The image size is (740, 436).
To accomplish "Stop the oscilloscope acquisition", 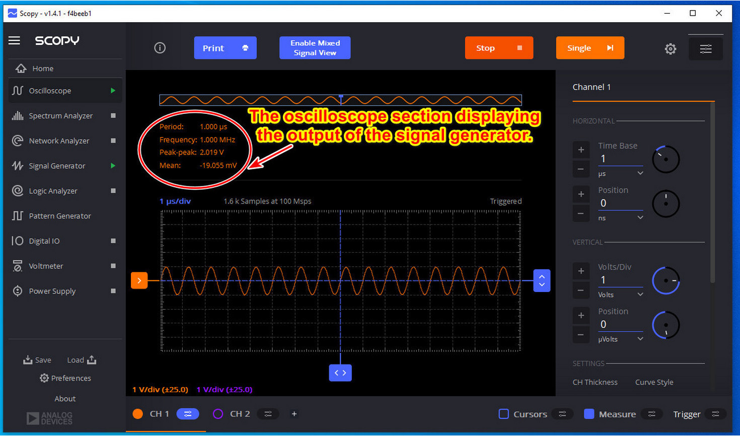I will pos(499,48).
